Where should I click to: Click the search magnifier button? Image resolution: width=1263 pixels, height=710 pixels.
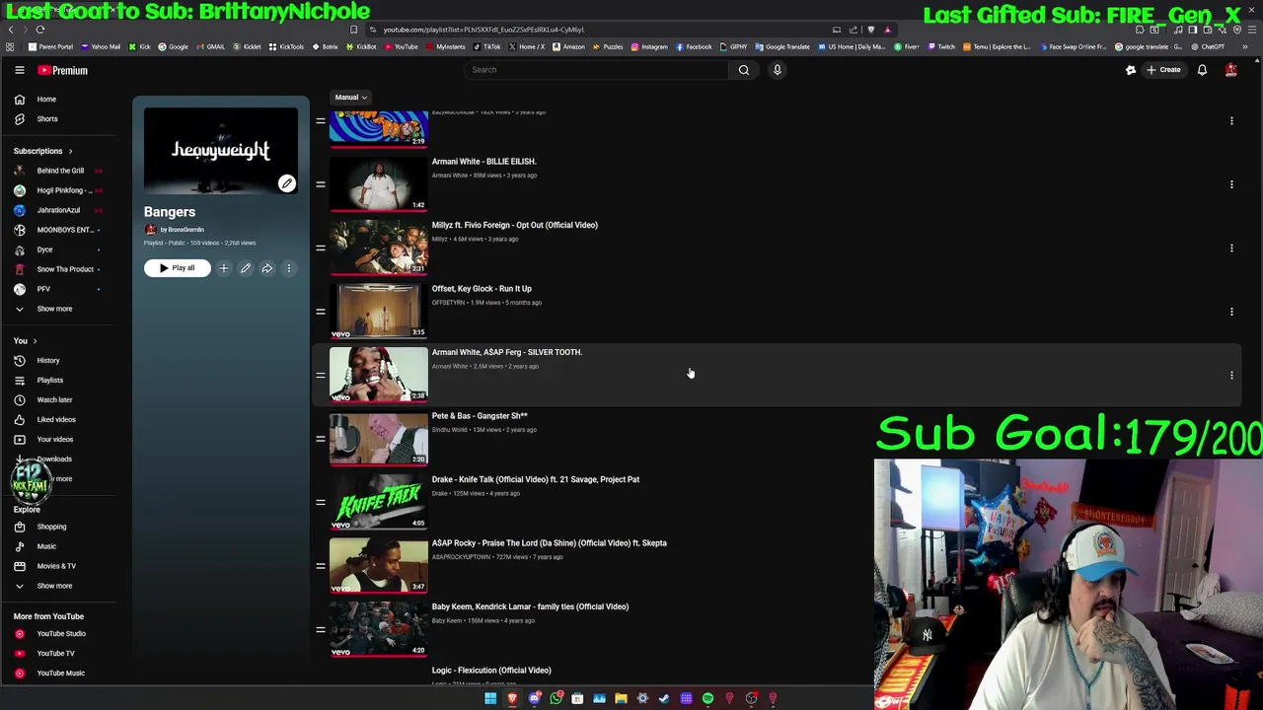point(744,70)
